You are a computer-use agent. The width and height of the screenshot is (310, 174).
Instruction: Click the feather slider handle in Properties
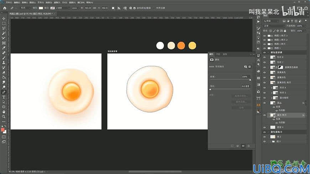click(210, 89)
